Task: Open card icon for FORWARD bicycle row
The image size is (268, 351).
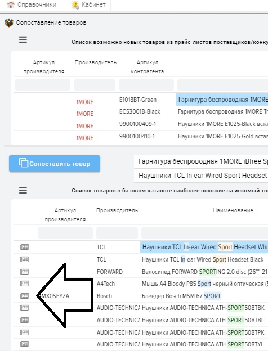Action: point(24,272)
